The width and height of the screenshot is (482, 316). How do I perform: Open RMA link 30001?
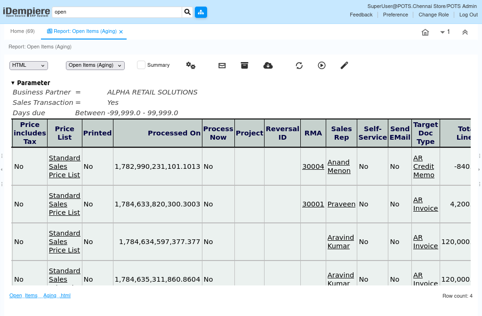point(313,204)
